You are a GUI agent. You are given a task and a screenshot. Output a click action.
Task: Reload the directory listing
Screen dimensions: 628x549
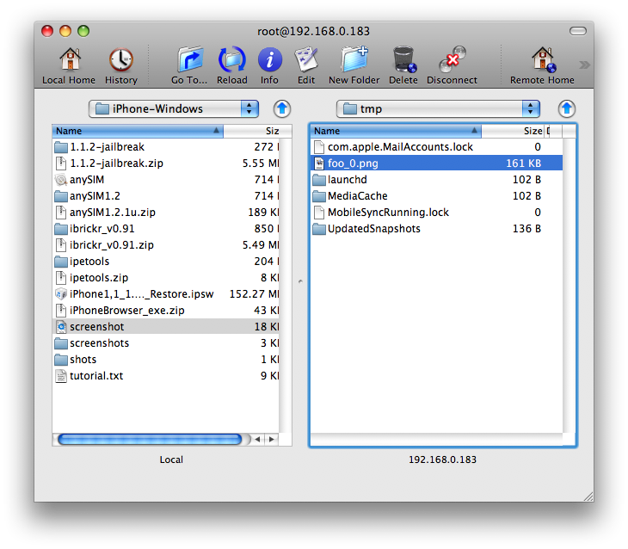[232, 60]
